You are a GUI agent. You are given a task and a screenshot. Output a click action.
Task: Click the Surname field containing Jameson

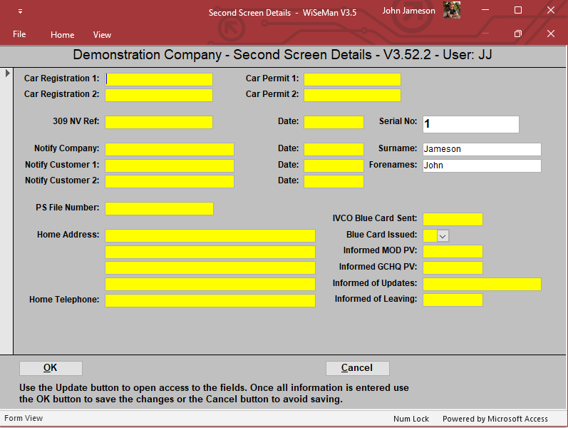tap(481, 149)
